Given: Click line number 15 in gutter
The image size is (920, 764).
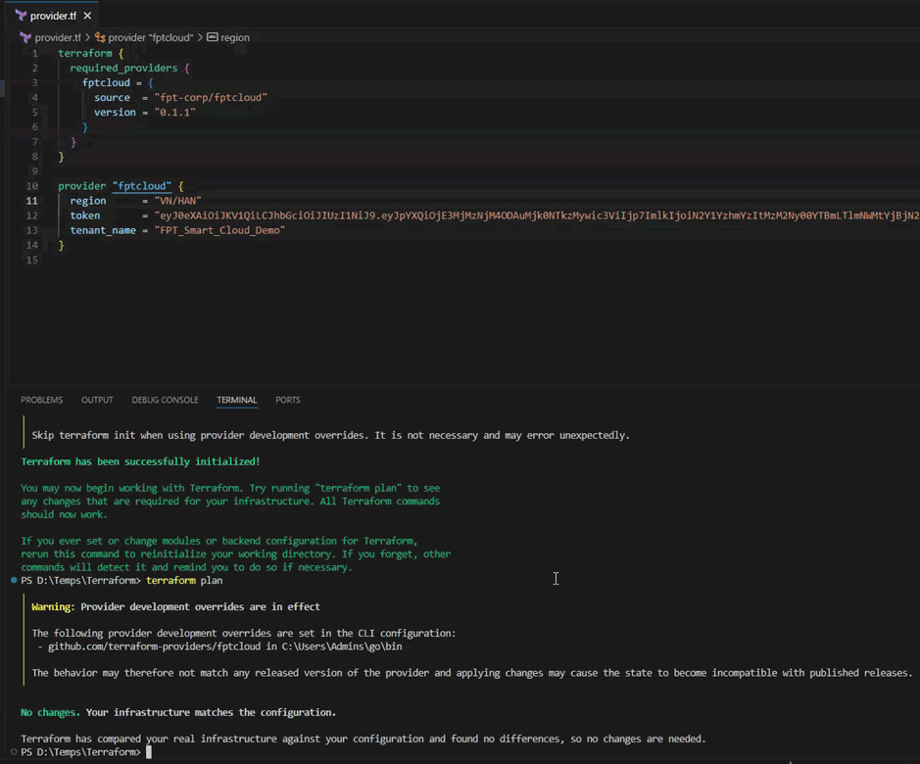Looking at the screenshot, I should [31, 260].
